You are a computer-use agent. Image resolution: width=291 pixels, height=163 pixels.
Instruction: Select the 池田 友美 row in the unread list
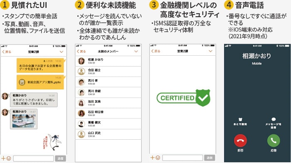point(108,103)
